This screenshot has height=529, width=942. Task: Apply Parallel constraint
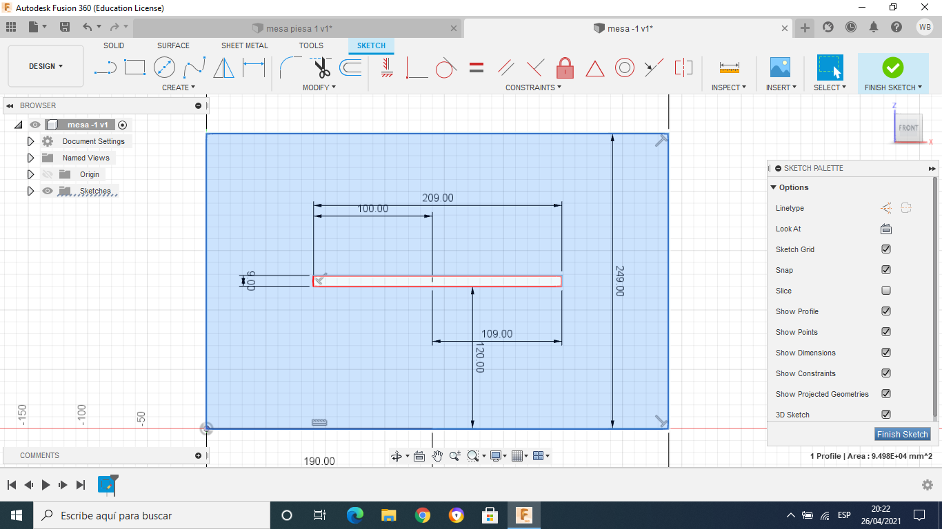click(x=505, y=68)
